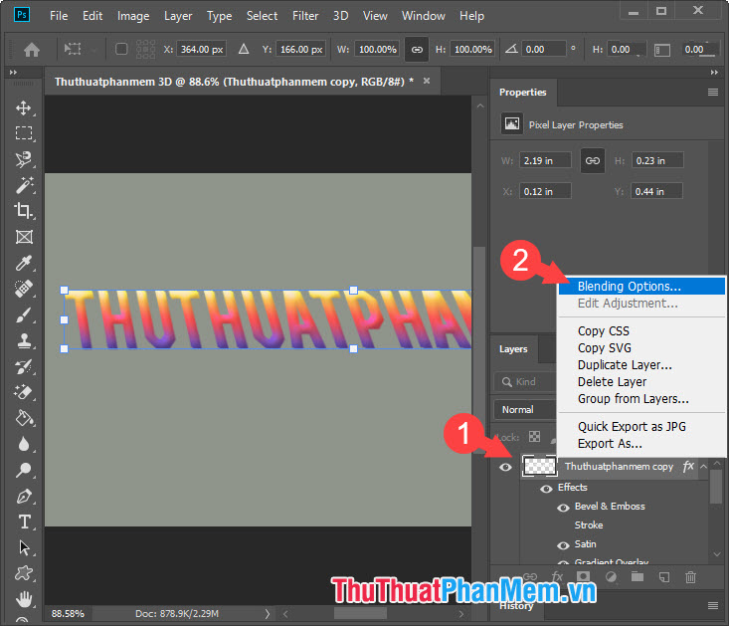The image size is (729, 626).
Task: Click the horizontal canvas scrollbar thumb
Action: [x=360, y=614]
